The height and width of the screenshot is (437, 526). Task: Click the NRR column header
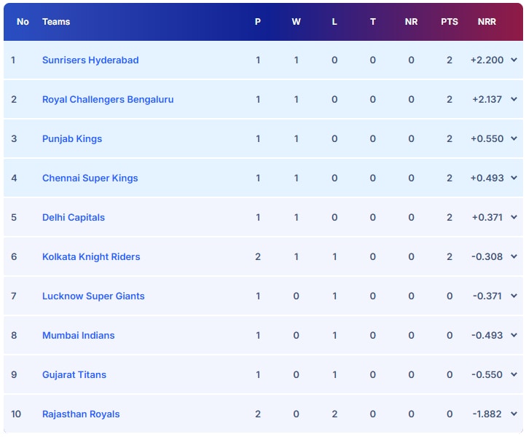coord(487,22)
